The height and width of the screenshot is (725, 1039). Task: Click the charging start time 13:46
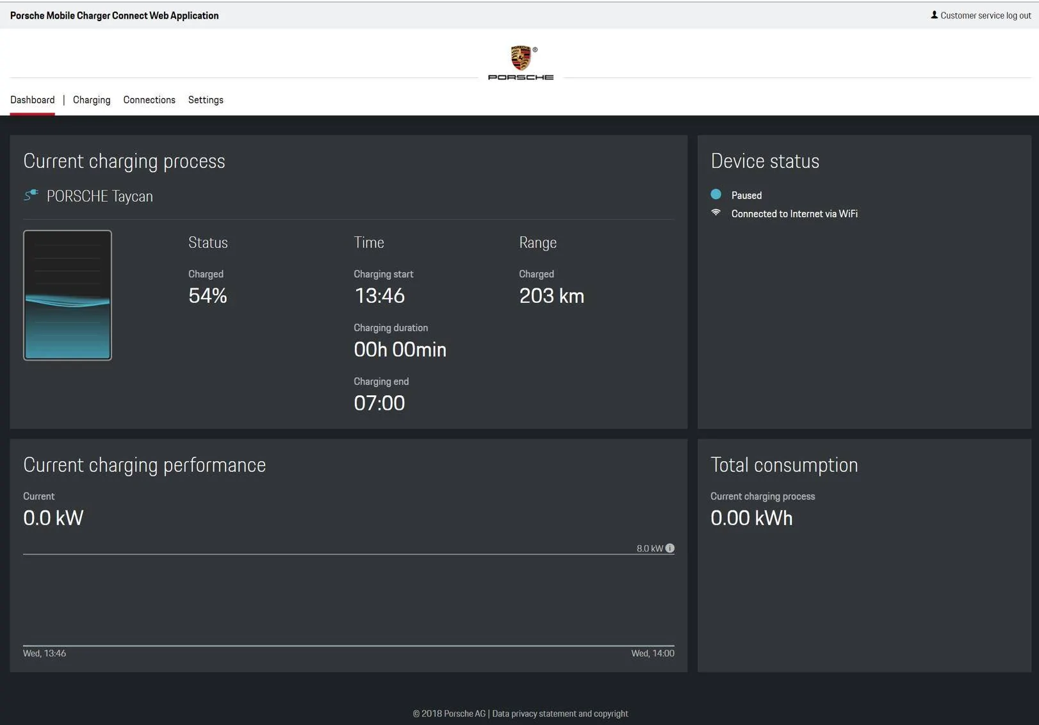coord(379,296)
